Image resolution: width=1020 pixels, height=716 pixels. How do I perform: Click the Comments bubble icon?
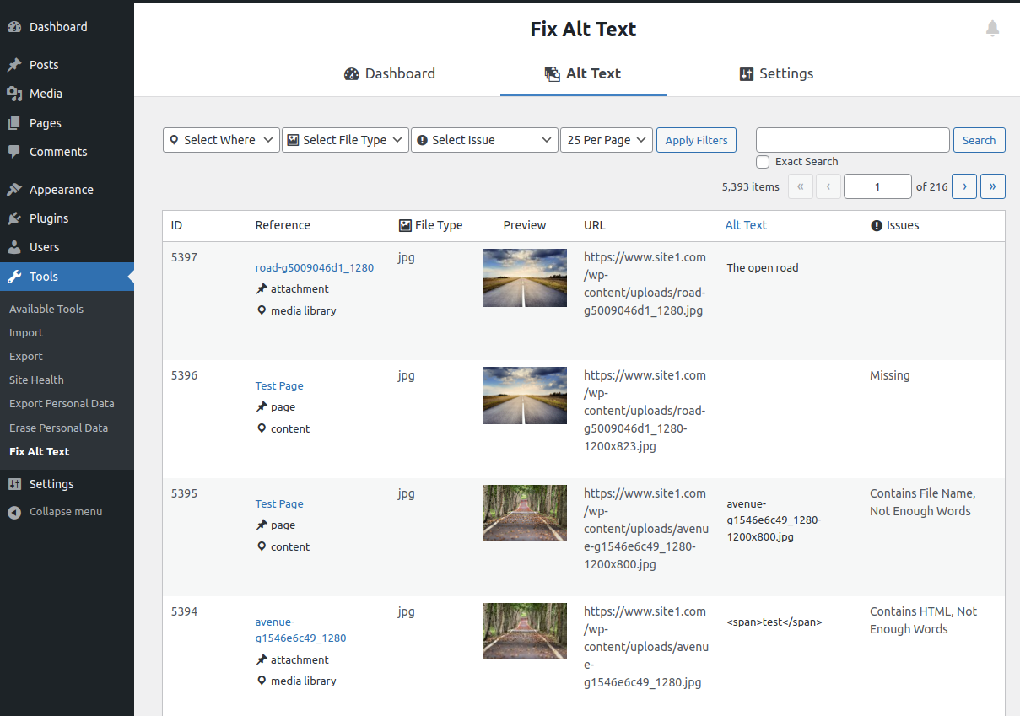point(14,152)
